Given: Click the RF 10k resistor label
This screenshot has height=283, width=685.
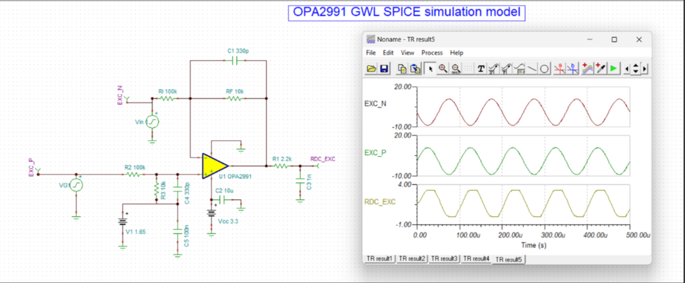Looking at the screenshot, I should point(234,91).
